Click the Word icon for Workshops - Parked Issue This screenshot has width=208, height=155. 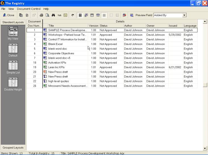pos(45,35)
